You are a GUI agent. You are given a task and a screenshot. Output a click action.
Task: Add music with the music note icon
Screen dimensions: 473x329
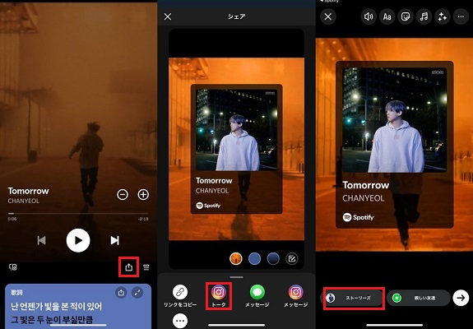424,16
